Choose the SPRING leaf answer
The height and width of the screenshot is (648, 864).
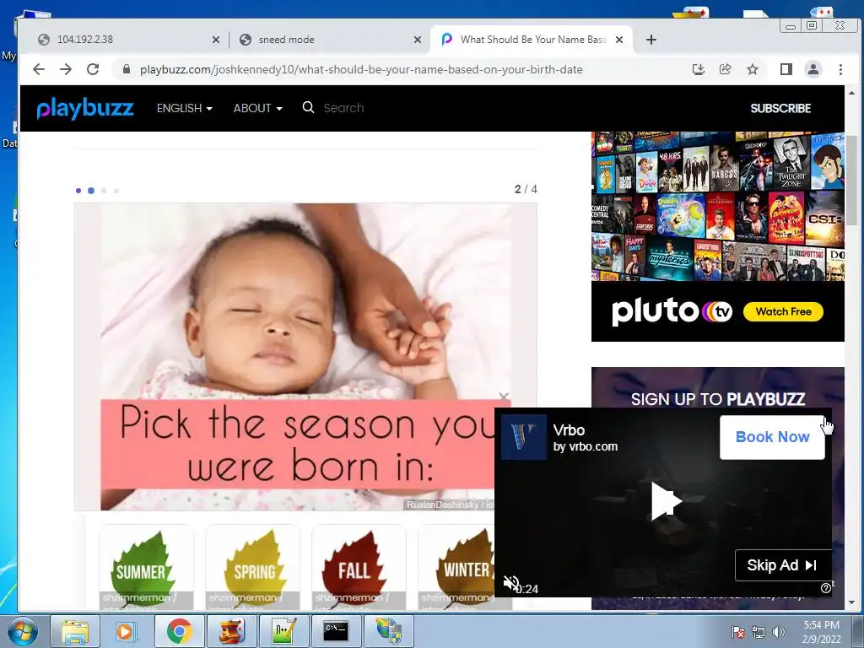[x=252, y=568]
